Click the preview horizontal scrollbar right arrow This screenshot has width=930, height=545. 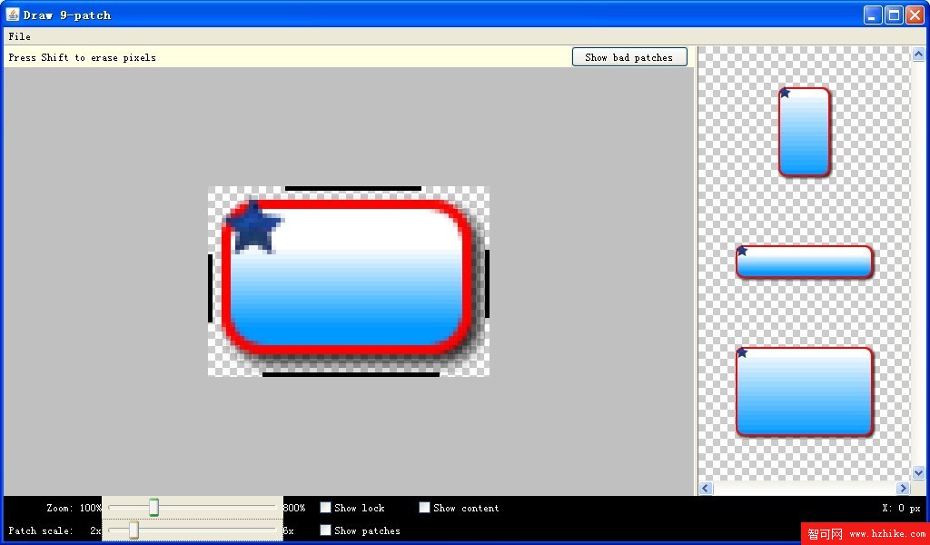(x=903, y=488)
